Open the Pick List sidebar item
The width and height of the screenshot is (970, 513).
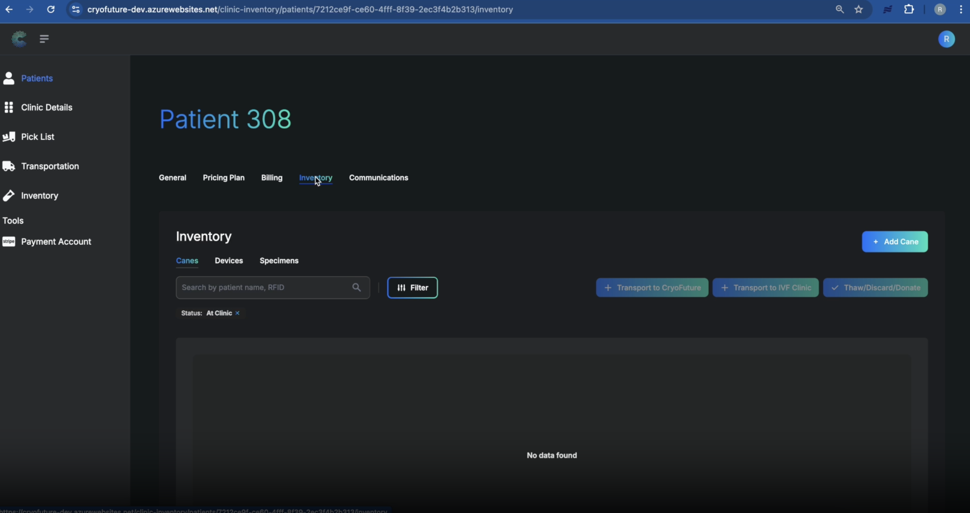(37, 137)
